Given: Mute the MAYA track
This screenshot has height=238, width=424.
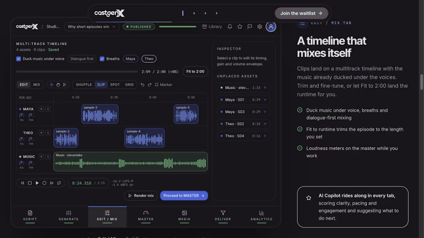Looking at the screenshot, I should pos(41,109).
